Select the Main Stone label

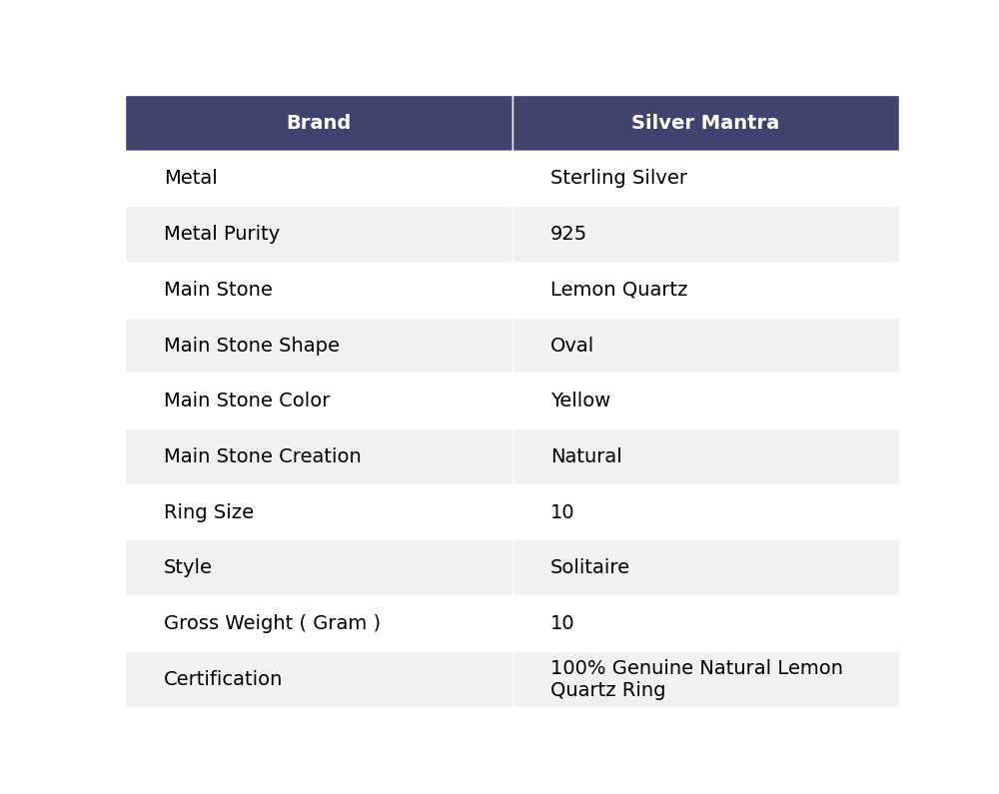tap(218, 290)
